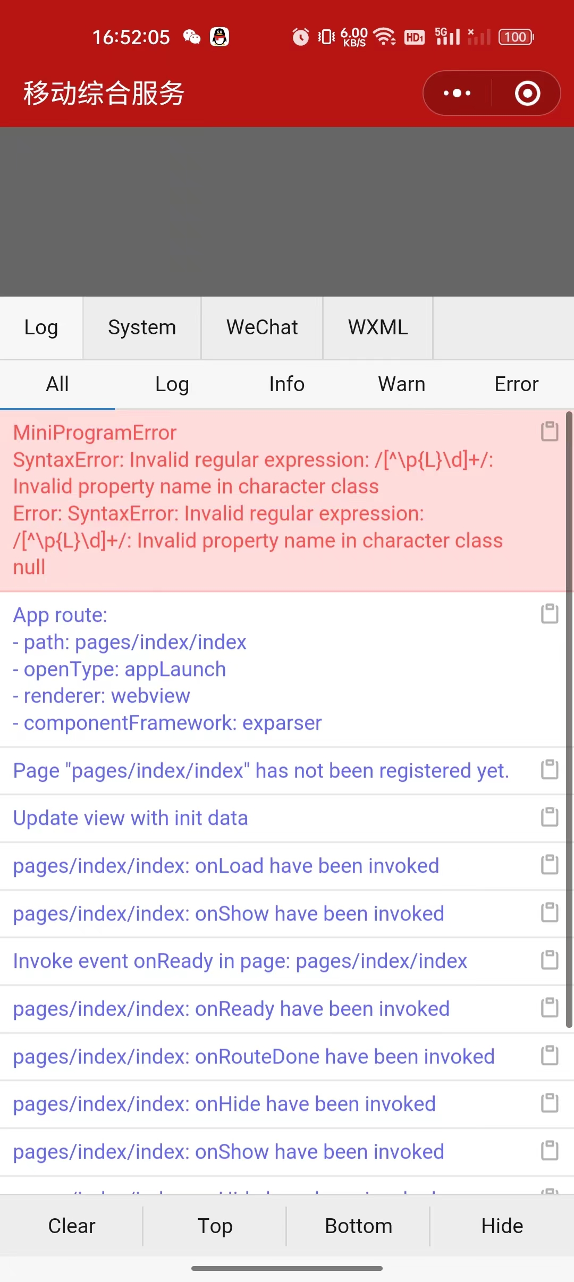This screenshot has height=1282, width=574.
Task: Copy the App route log entry
Action: coord(550,614)
